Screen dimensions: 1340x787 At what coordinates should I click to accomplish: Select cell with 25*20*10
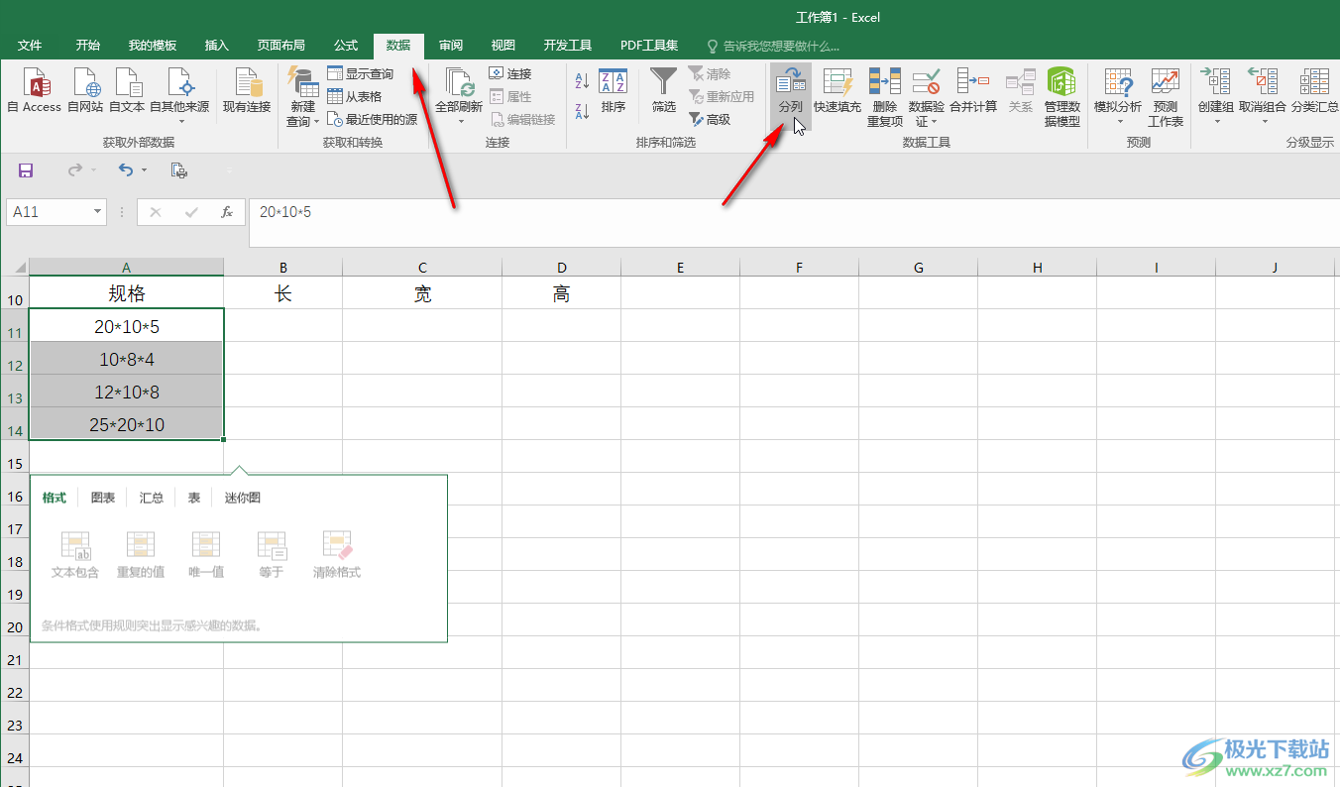click(x=127, y=424)
